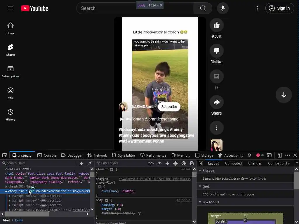Open the inline:1 stylesheet source link

click(x=183, y=200)
